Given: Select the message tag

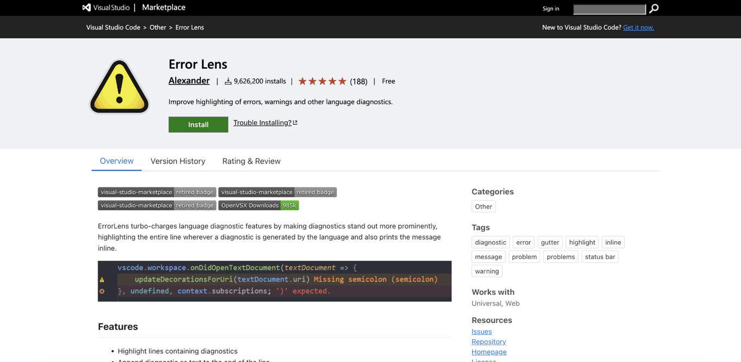Looking at the screenshot, I should point(488,257).
